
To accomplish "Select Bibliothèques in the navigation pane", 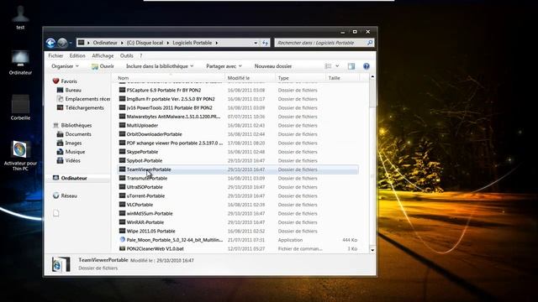I will coord(72,125).
